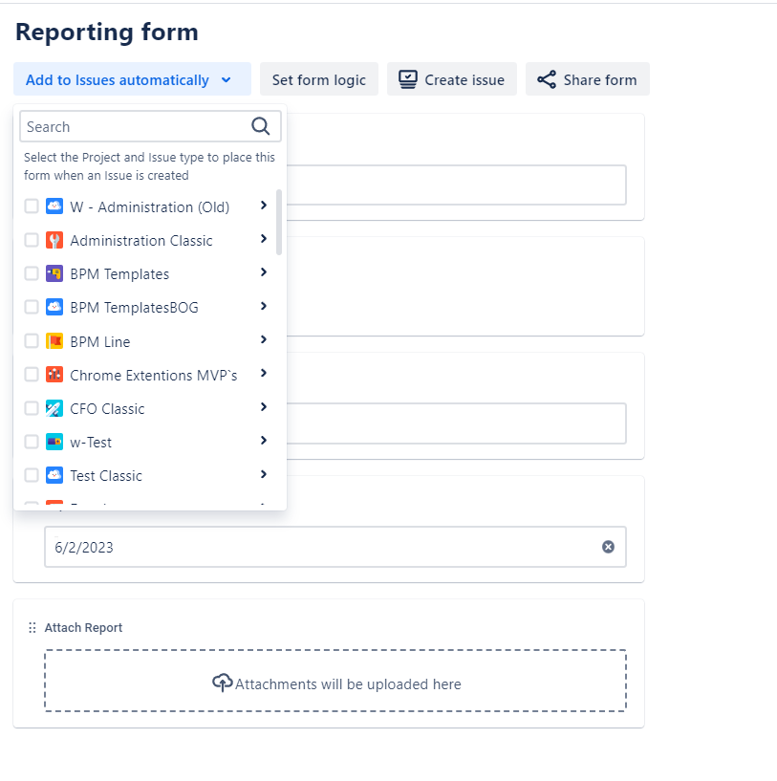Click the Share form share icon
The height and width of the screenshot is (781, 777).
[547, 78]
